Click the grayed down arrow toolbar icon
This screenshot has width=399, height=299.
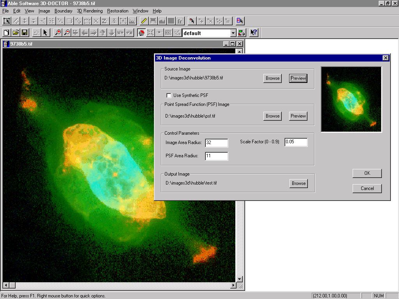click(x=111, y=33)
